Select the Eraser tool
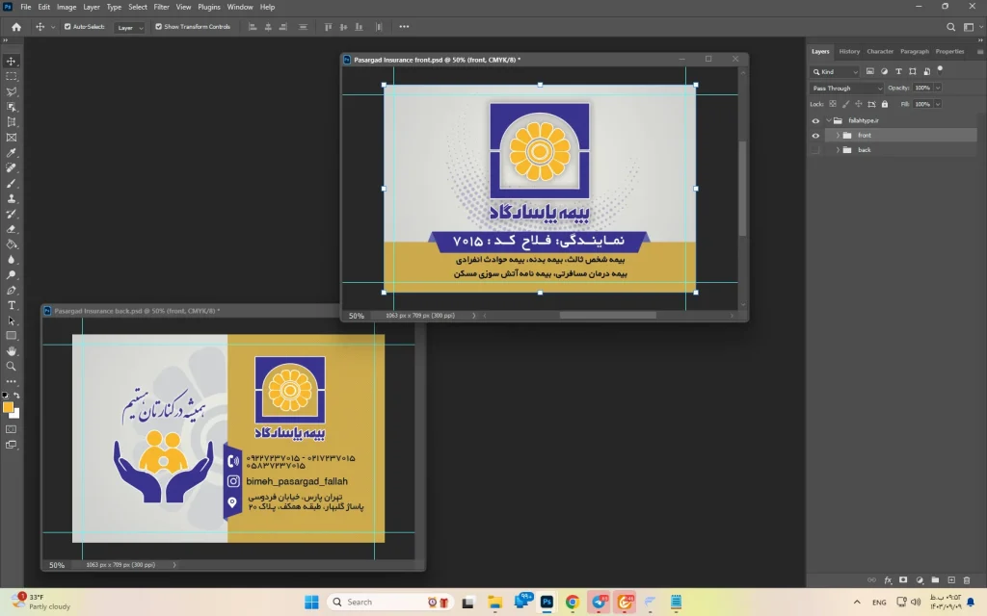This screenshot has width=987, height=616. tap(12, 229)
